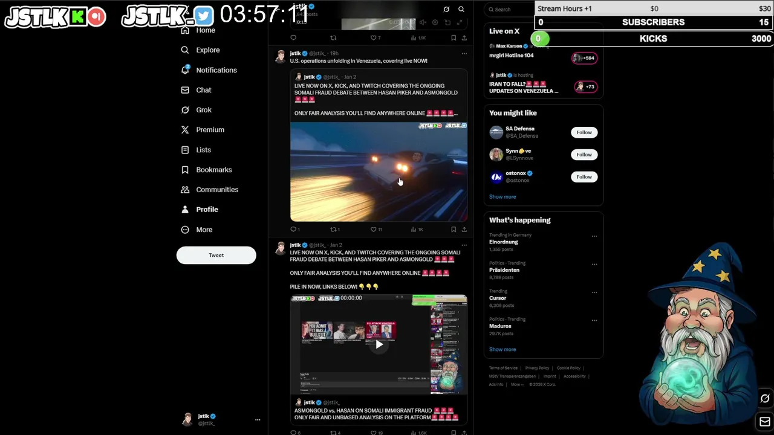View analytics of the topmost post
774x435 pixels.
(x=417, y=37)
